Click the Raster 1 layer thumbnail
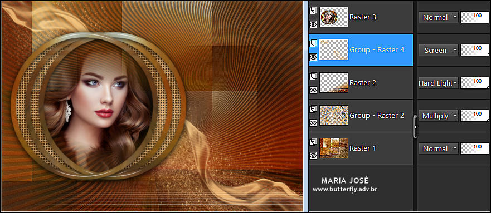This screenshot has height=213, width=491. (334, 148)
